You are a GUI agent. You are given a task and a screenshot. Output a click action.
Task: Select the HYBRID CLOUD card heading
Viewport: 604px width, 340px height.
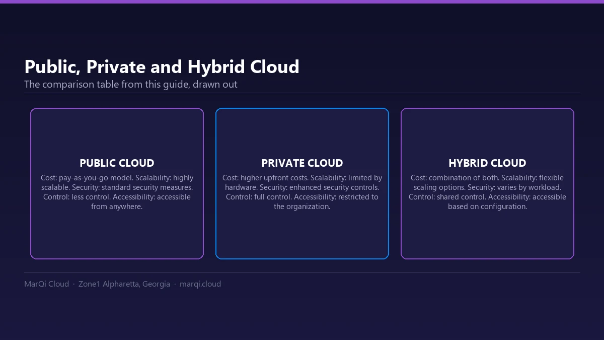(x=487, y=163)
